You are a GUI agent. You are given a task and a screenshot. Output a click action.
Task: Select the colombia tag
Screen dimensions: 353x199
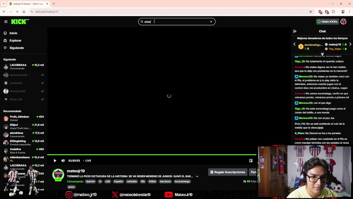point(132,182)
